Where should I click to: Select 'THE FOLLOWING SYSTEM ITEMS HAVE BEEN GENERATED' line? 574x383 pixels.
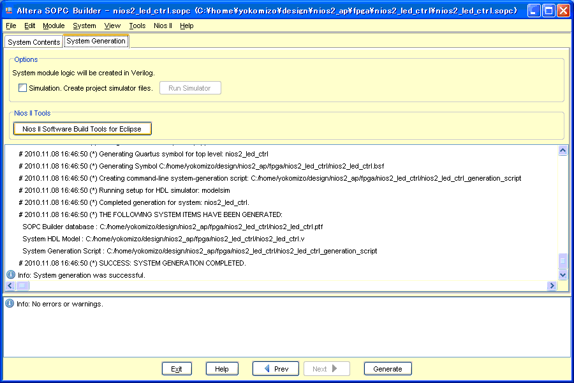151,214
